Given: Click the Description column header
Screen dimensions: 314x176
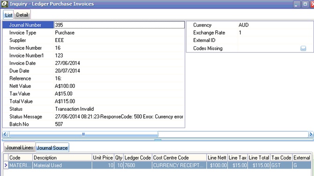Looking at the screenshot, I should (x=62, y=158).
